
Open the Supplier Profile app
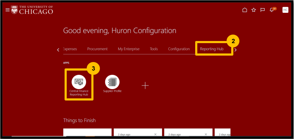click(x=112, y=84)
